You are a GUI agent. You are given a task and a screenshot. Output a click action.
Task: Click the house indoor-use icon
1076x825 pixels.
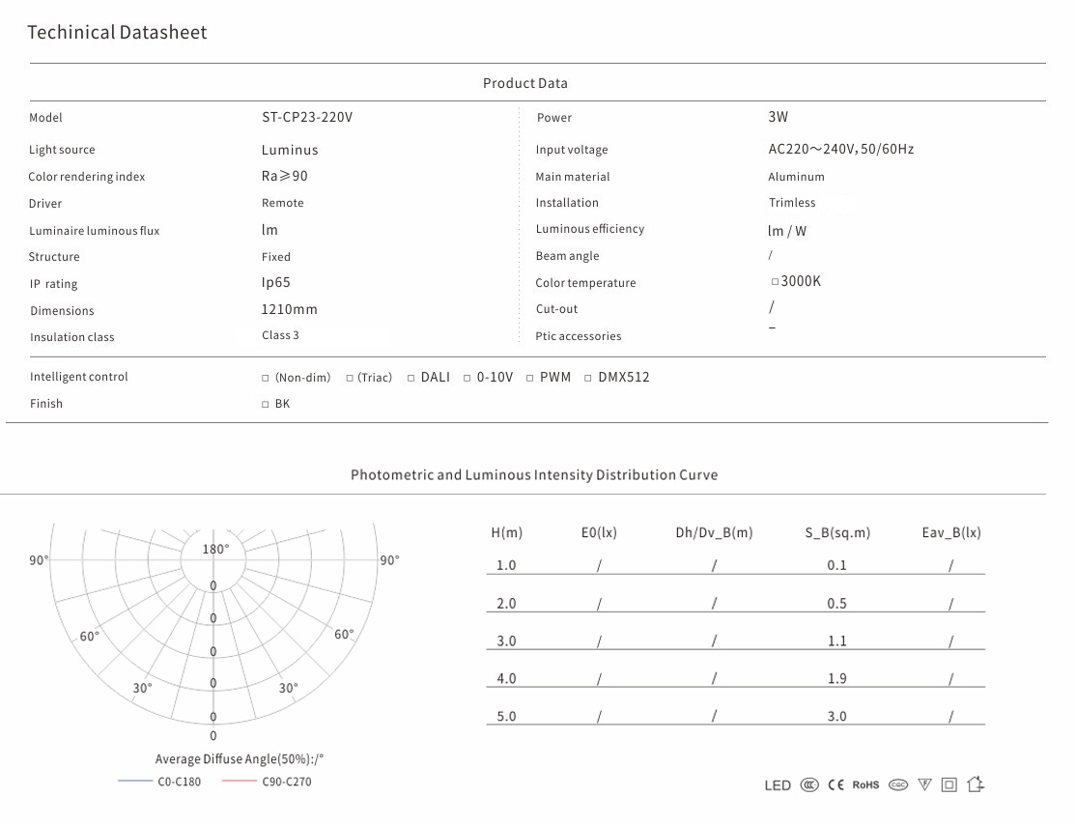click(975, 784)
